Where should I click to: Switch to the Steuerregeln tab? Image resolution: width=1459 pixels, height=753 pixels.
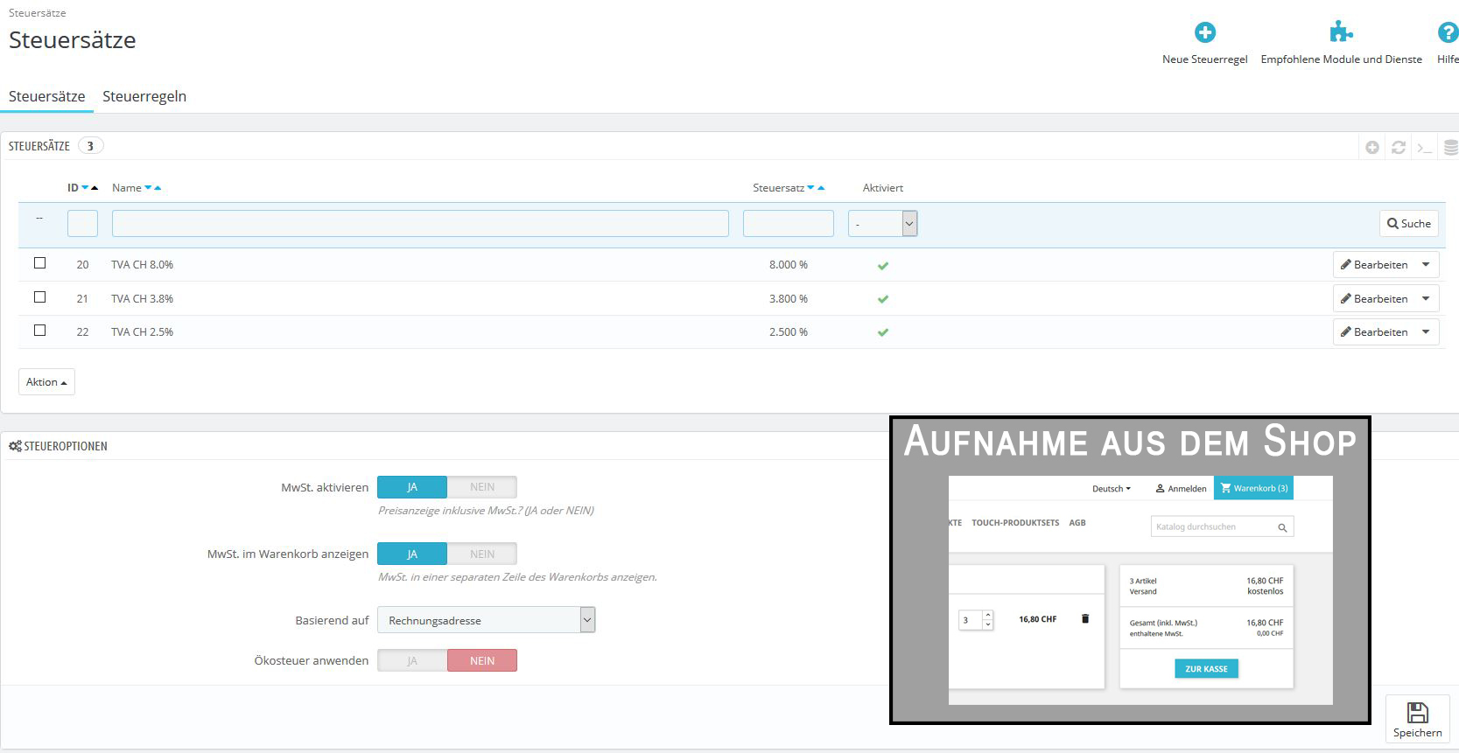(144, 96)
